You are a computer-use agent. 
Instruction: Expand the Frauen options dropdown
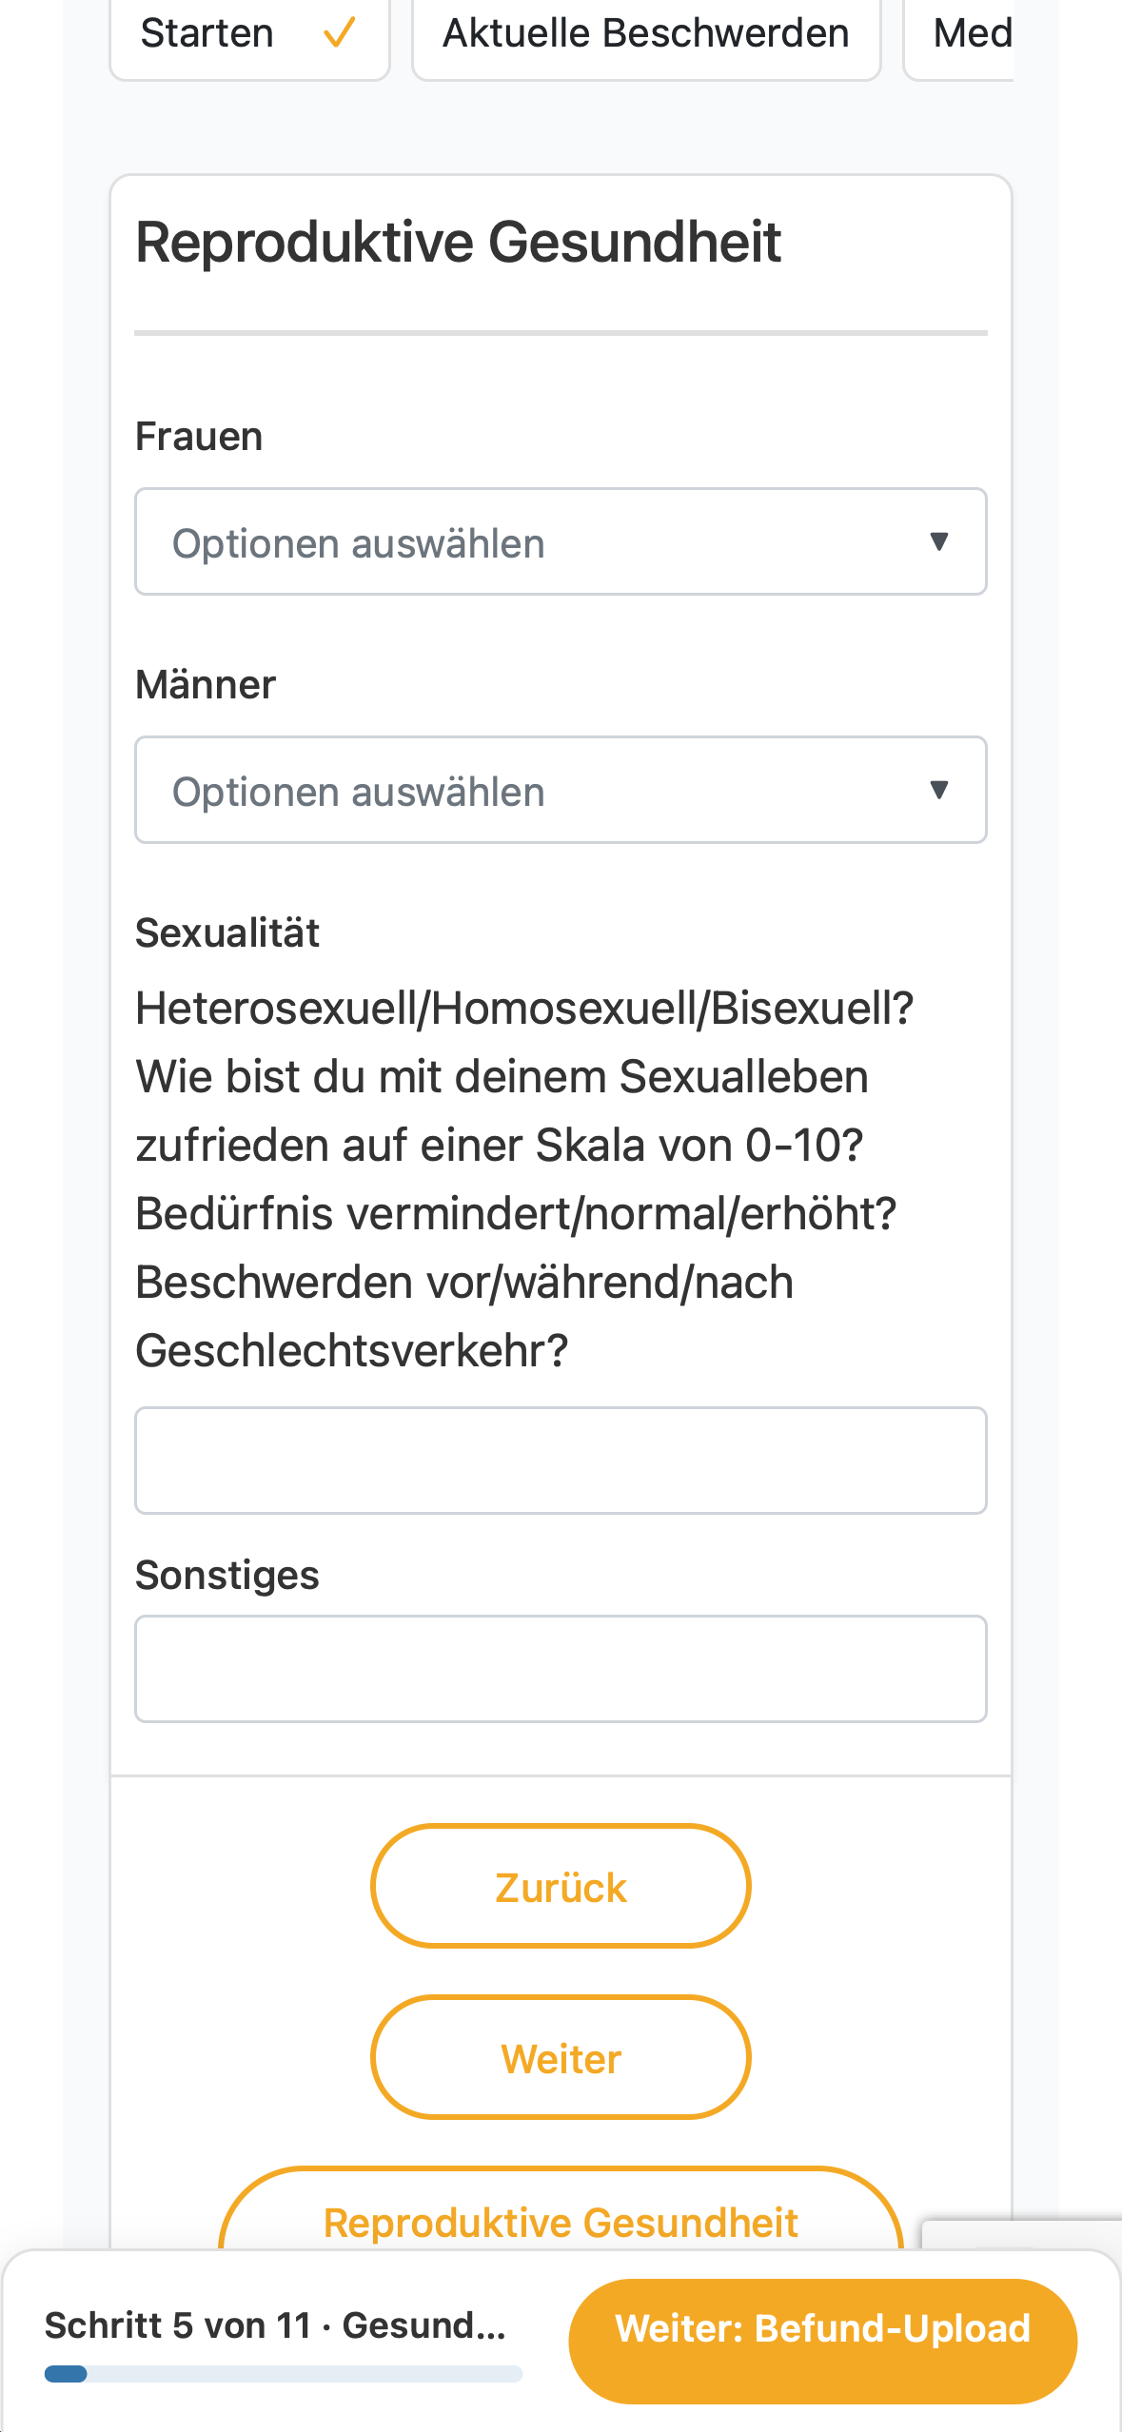pos(561,542)
